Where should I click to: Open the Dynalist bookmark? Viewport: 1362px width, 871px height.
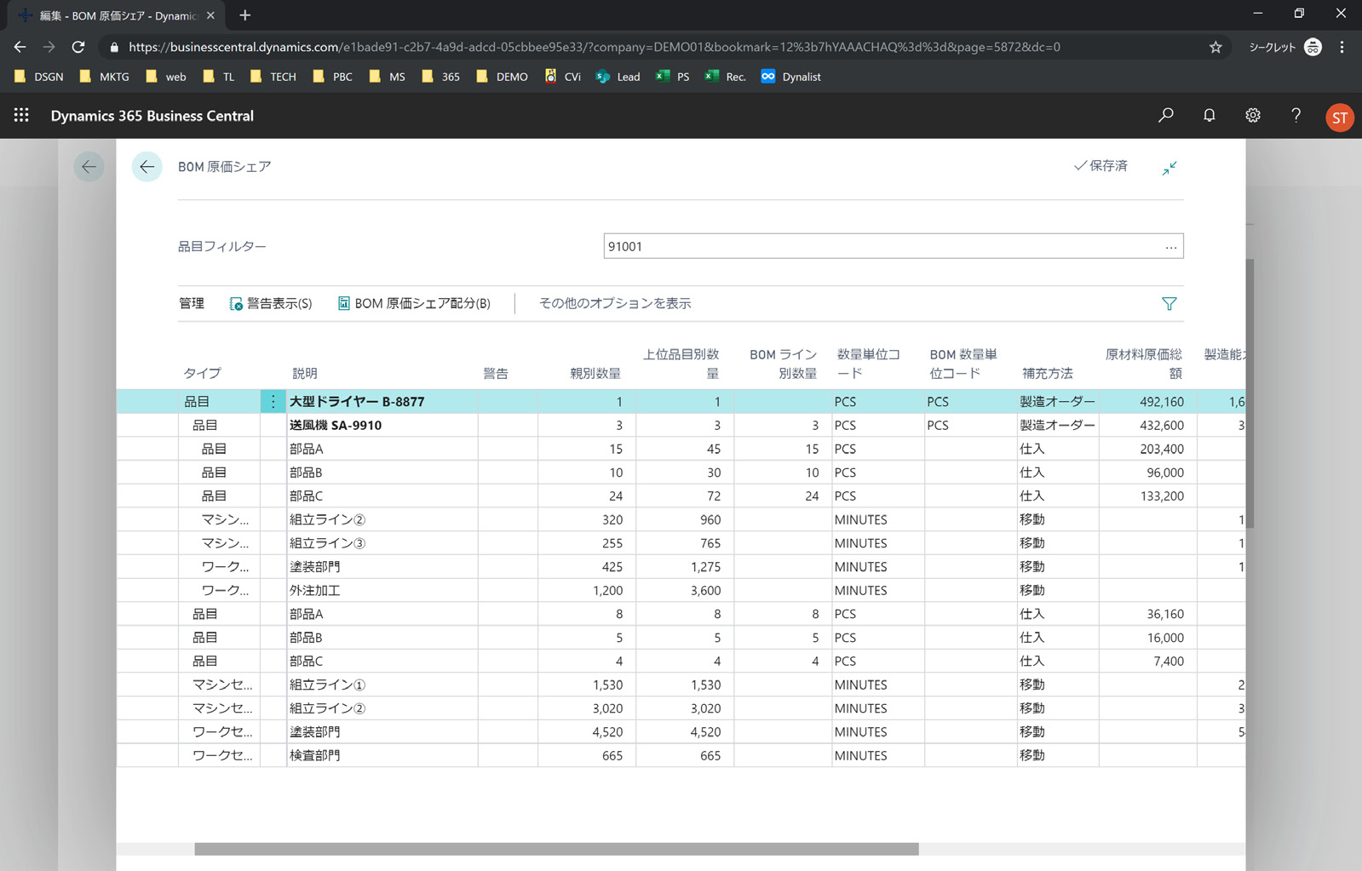coord(791,77)
